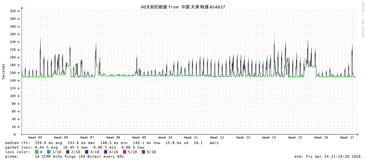This screenshot has width=366, height=161.
Task: Select the blue 2/10 loss swatch
Action: point(68,152)
